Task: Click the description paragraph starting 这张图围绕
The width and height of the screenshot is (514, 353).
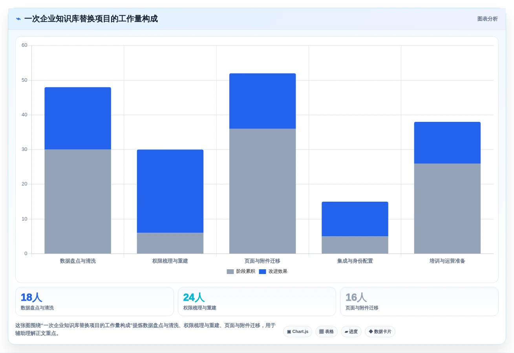Action: (x=145, y=329)
